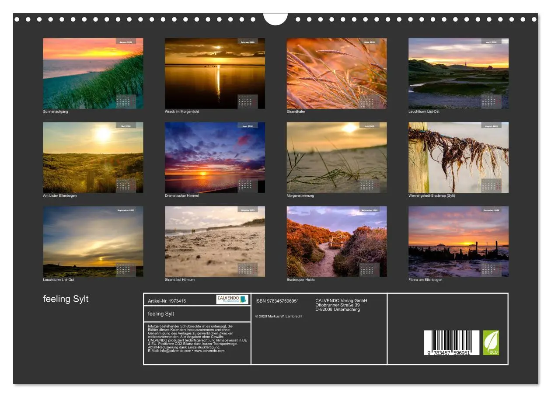Click the Strand bei Hörnum photo
551x397 pixels.
click(x=215, y=241)
